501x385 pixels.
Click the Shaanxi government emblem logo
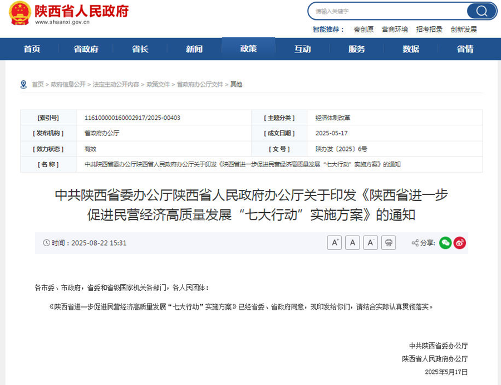[20, 13]
